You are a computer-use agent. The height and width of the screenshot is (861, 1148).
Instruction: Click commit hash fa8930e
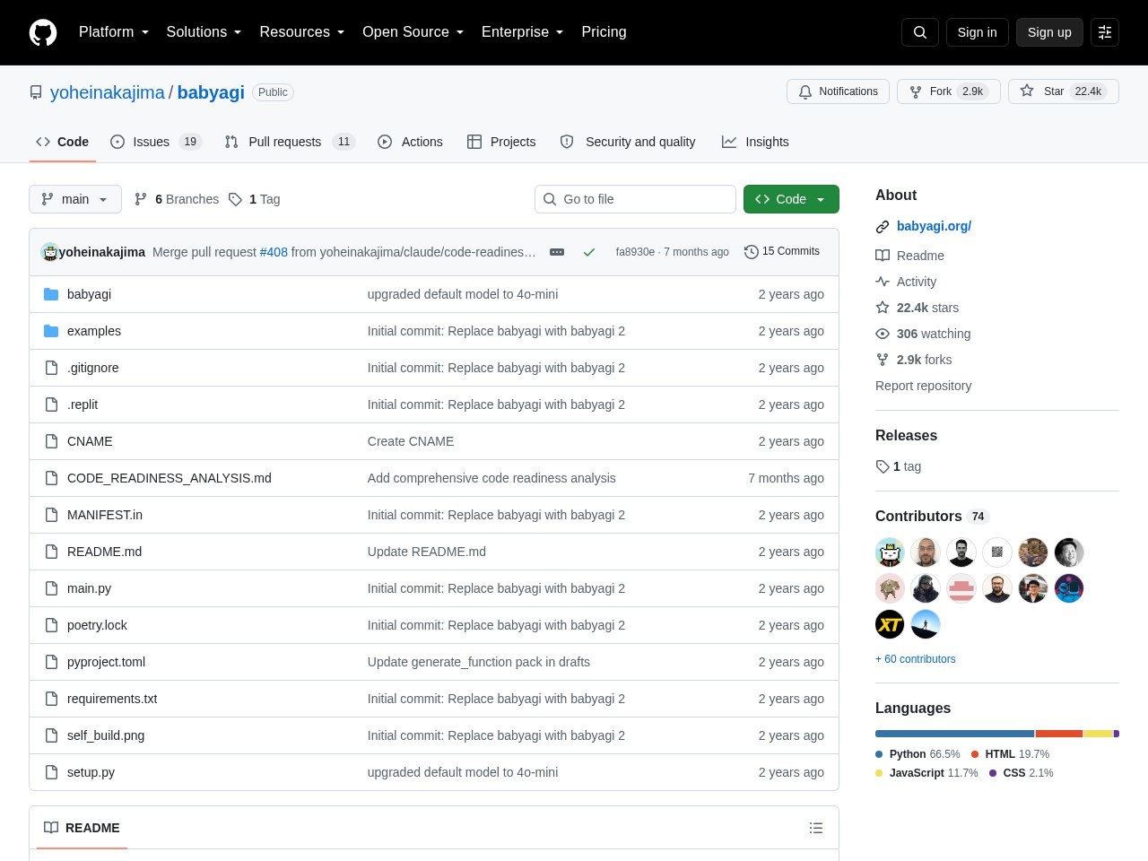[635, 252]
